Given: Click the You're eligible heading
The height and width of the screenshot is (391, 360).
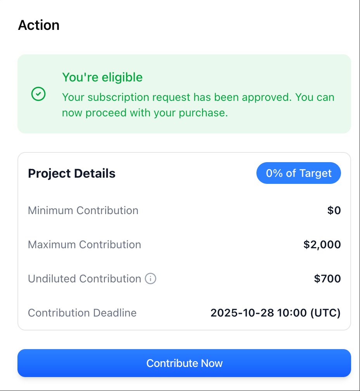Looking at the screenshot, I should click(102, 77).
